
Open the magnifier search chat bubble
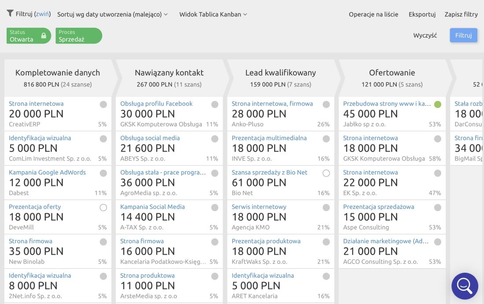pyautogui.click(x=465, y=286)
